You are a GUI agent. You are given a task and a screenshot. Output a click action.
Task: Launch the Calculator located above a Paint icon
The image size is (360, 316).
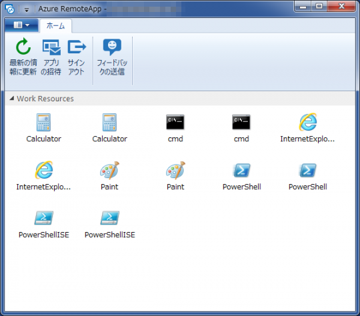point(109,128)
